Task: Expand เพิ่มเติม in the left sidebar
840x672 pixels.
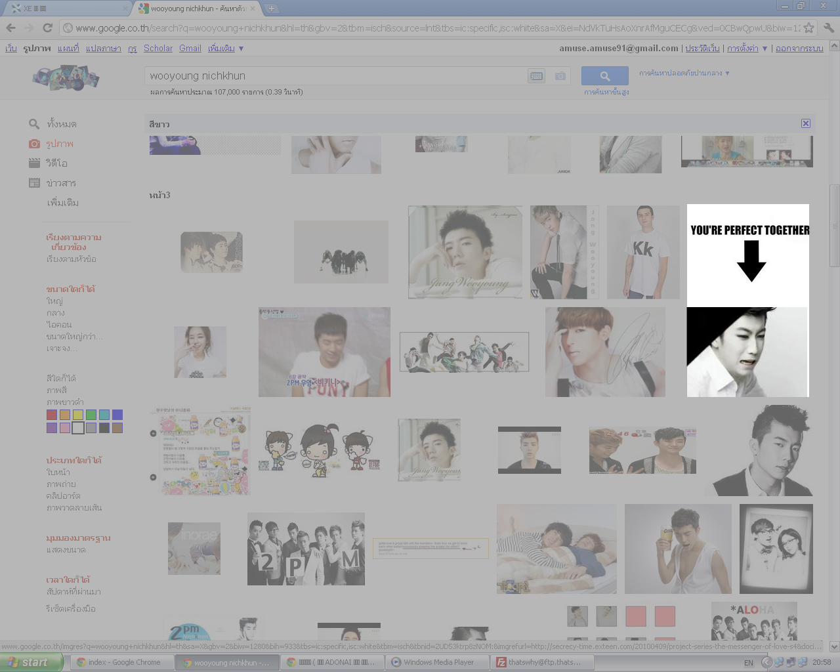Action: 62,203
